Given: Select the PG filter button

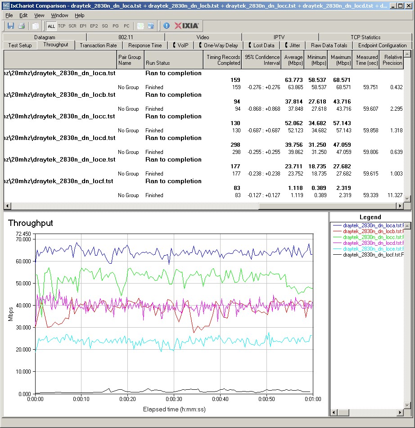Looking at the screenshot, I should (x=116, y=26).
